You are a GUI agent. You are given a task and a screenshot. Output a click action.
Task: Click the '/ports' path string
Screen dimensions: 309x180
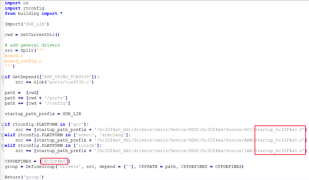54,98
